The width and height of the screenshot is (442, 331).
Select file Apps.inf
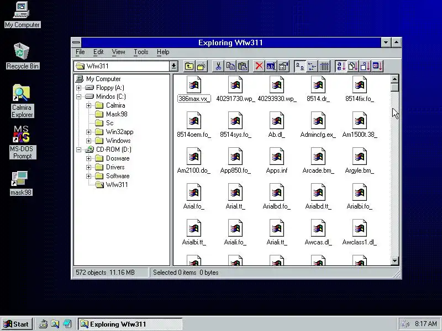click(x=277, y=161)
